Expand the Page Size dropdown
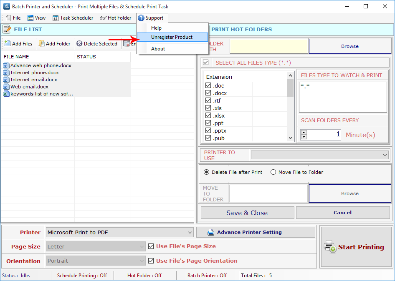 pyautogui.click(x=142, y=246)
